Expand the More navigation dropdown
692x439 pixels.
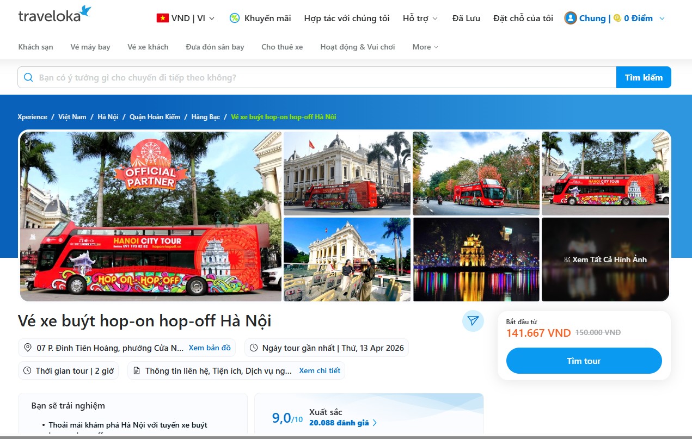tap(425, 47)
